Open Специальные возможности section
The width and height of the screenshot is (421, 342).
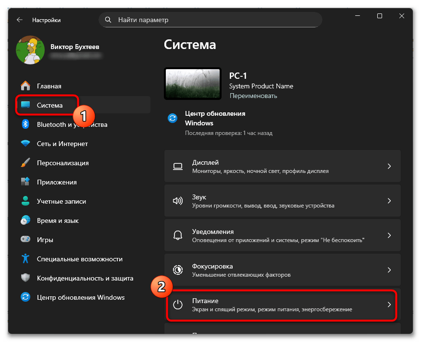tap(83, 259)
